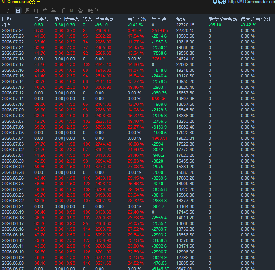
Task: Select the 持仓 open positions row
Action: tap(138, 25)
